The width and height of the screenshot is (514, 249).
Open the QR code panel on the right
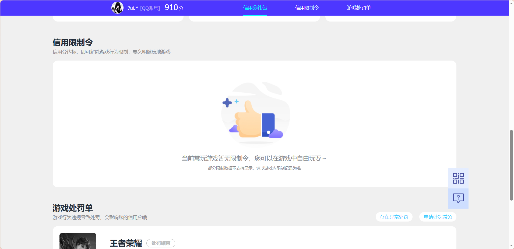coord(458,178)
